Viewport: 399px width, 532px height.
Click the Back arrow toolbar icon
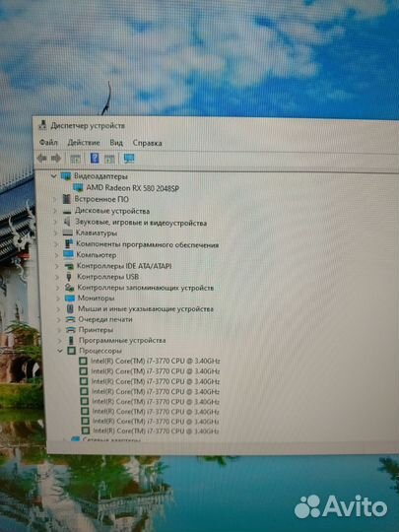pyautogui.click(x=41, y=158)
